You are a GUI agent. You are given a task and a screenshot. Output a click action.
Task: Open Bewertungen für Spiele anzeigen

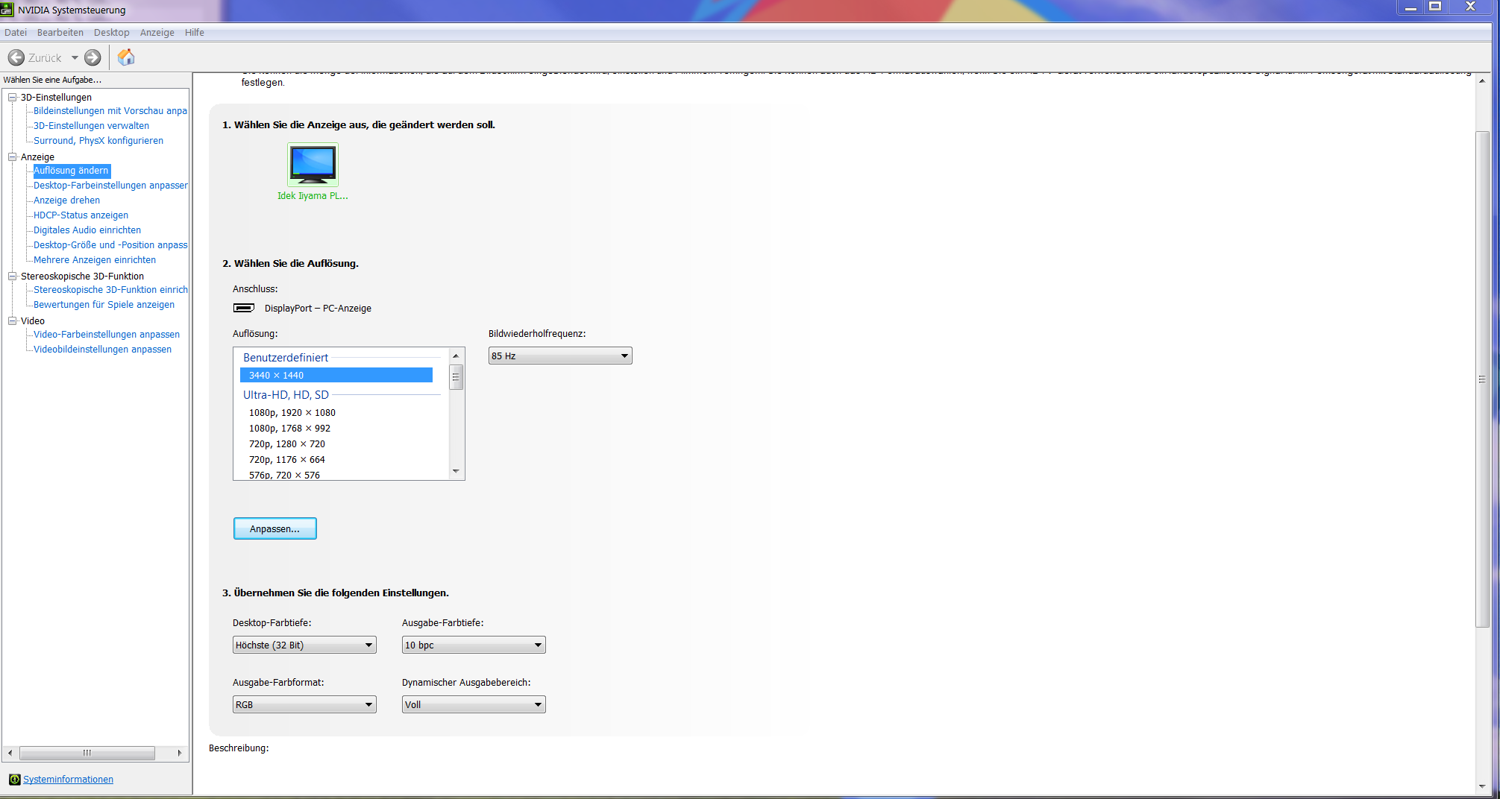(x=104, y=305)
